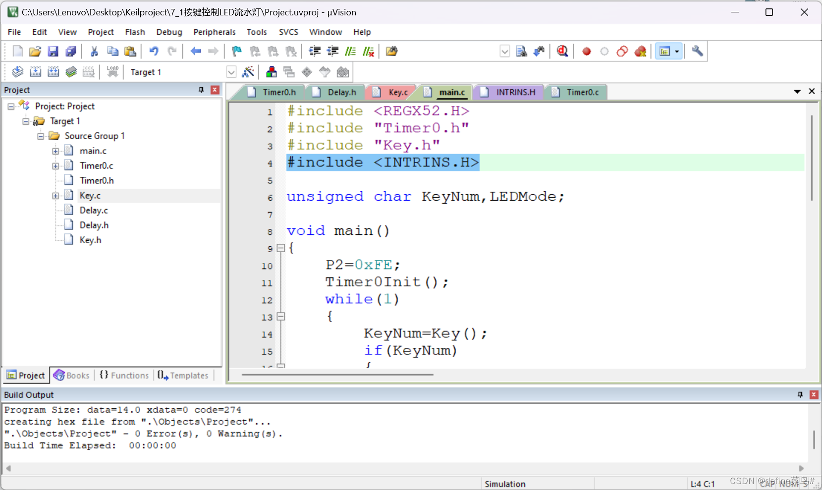Open the Target 1 selection dropdown
Viewport: 822px width, 490px height.
pos(231,72)
